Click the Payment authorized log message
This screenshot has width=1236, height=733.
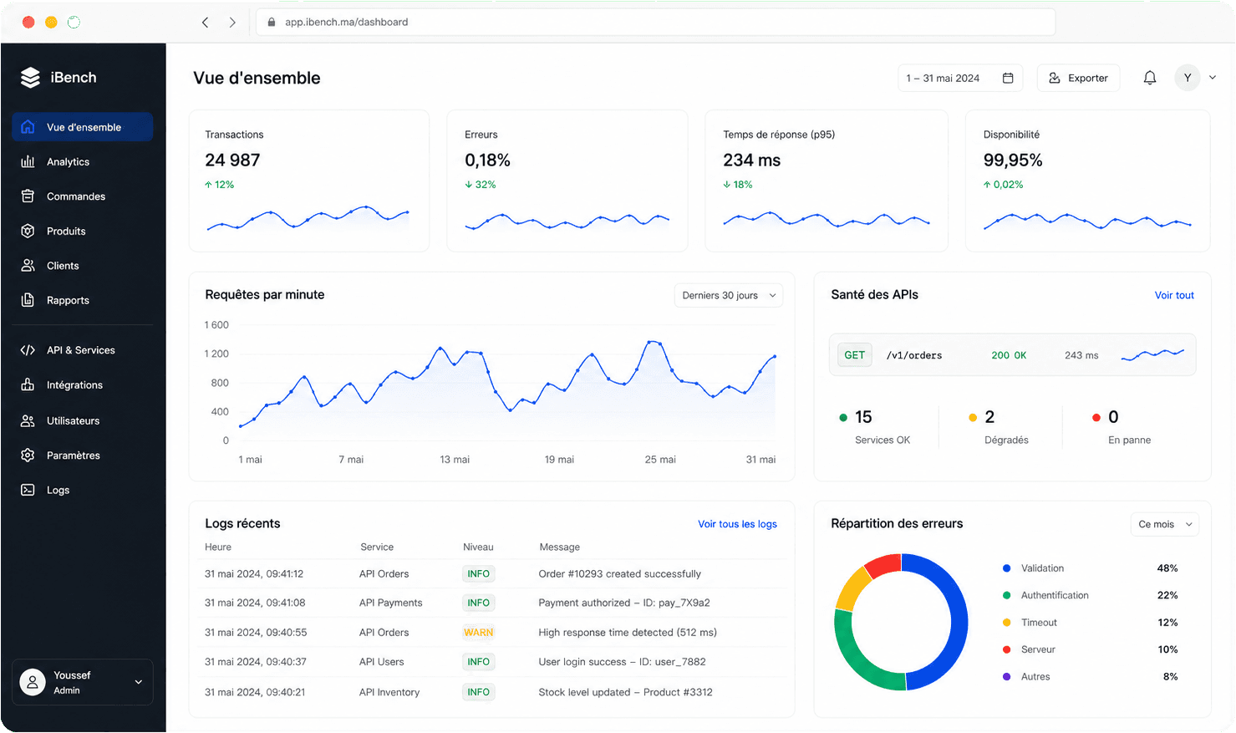pos(624,603)
